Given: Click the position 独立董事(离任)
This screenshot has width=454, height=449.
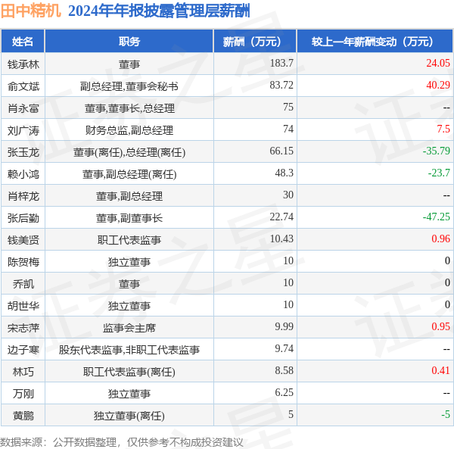Looking at the screenshot, I should coord(129,416).
